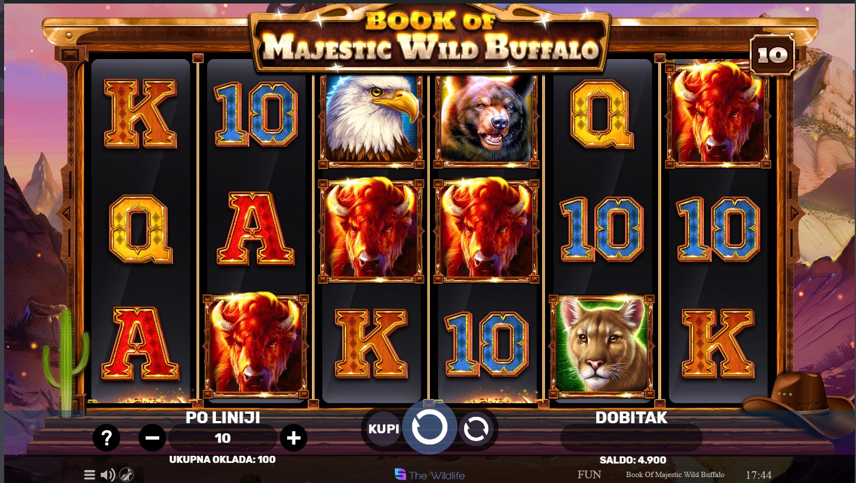The image size is (856, 483).
Task: Mute the game sound speaker icon
Action: (x=108, y=474)
